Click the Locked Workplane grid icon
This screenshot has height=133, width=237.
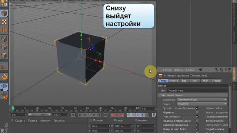4,87
